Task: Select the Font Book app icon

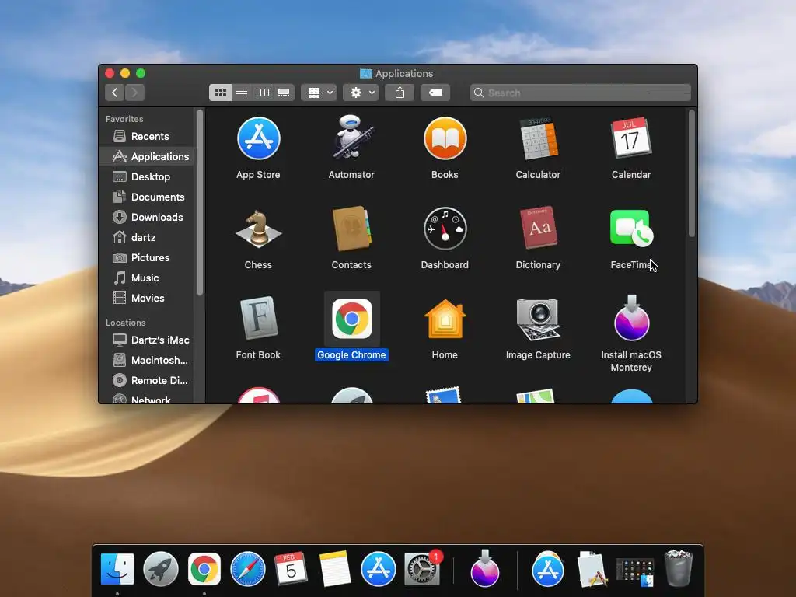Action: click(x=258, y=318)
